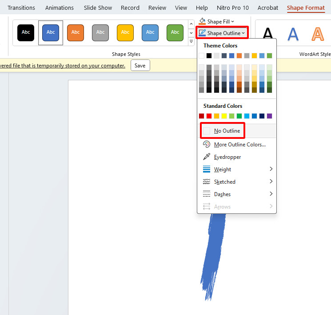
Task: Expand the Weight submenu
Action: click(236, 169)
